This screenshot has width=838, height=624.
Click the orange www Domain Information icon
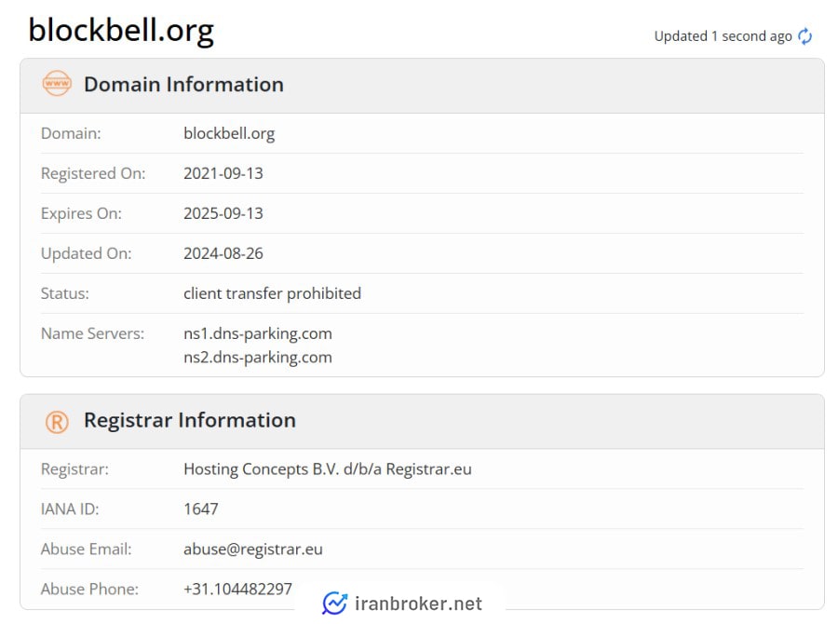[x=57, y=84]
